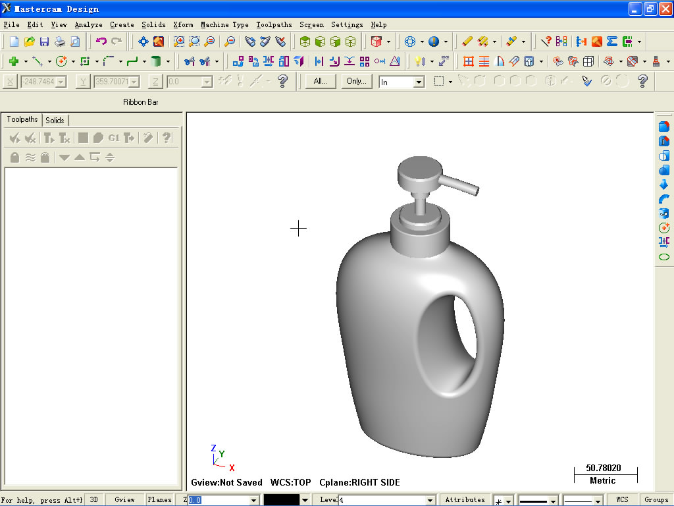The height and width of the screenshot is (506, 674).
Task: Open the line style dropdown in status bar
Action: click(553, 501)
